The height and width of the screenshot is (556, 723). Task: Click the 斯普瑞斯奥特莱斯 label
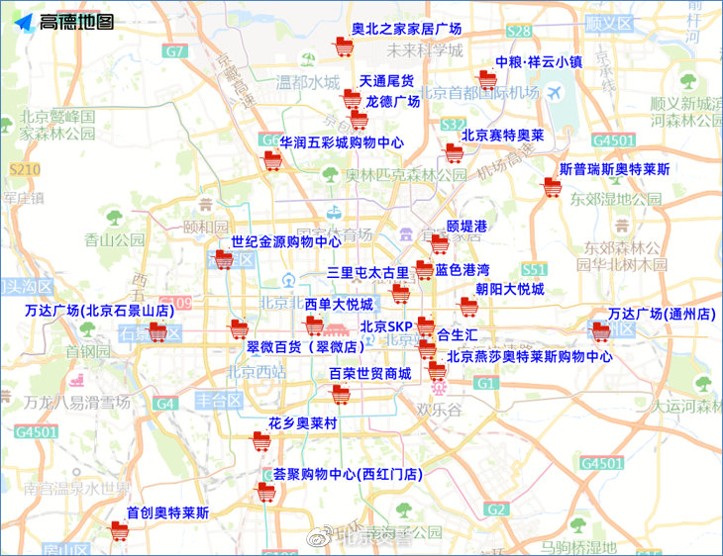pyautogui.click(x=614, y=169)
